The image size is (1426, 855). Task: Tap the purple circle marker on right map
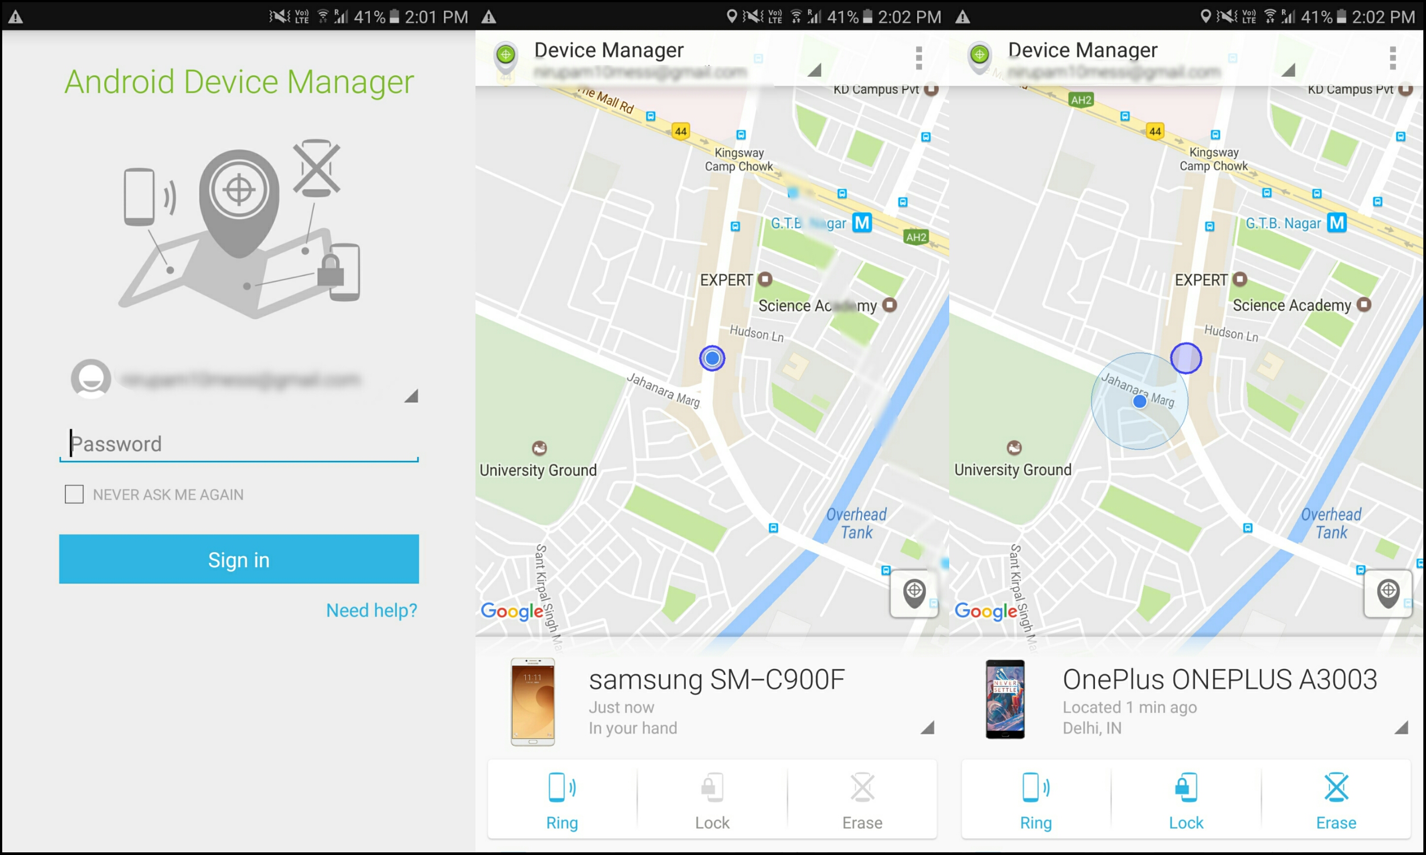pos(1186,358)
